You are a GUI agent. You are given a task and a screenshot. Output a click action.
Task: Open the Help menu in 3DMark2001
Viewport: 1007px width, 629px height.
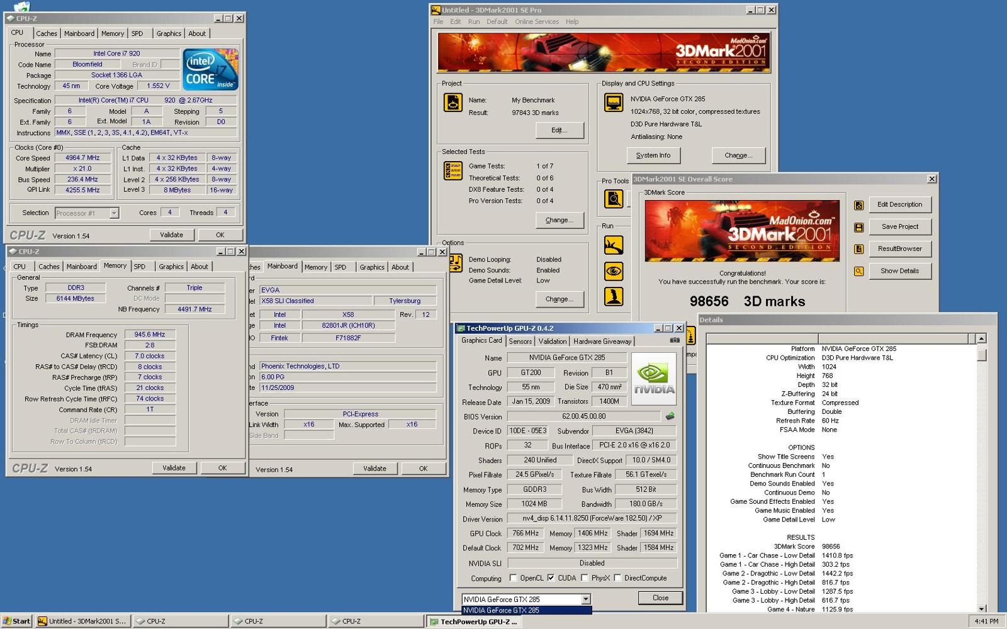[571, 21]
